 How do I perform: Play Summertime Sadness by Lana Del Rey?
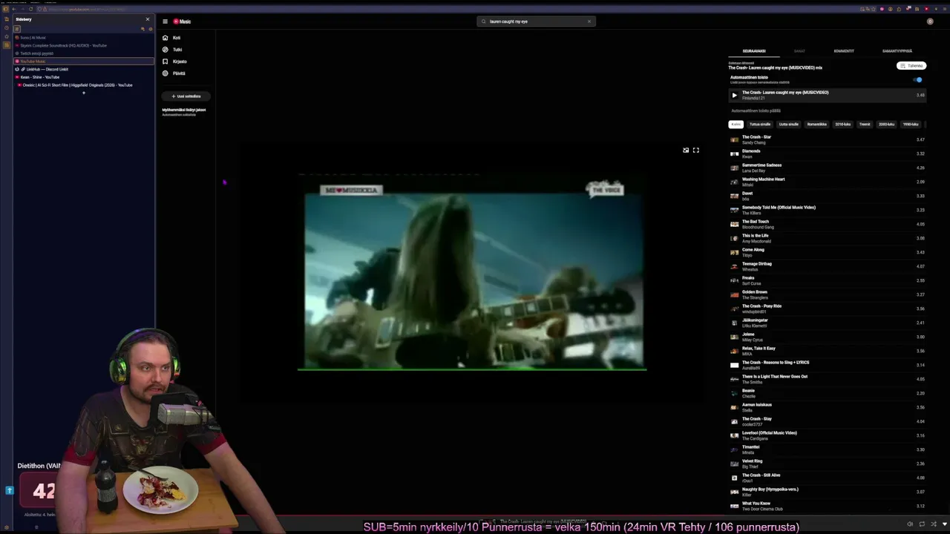click(x=828, y=168)
